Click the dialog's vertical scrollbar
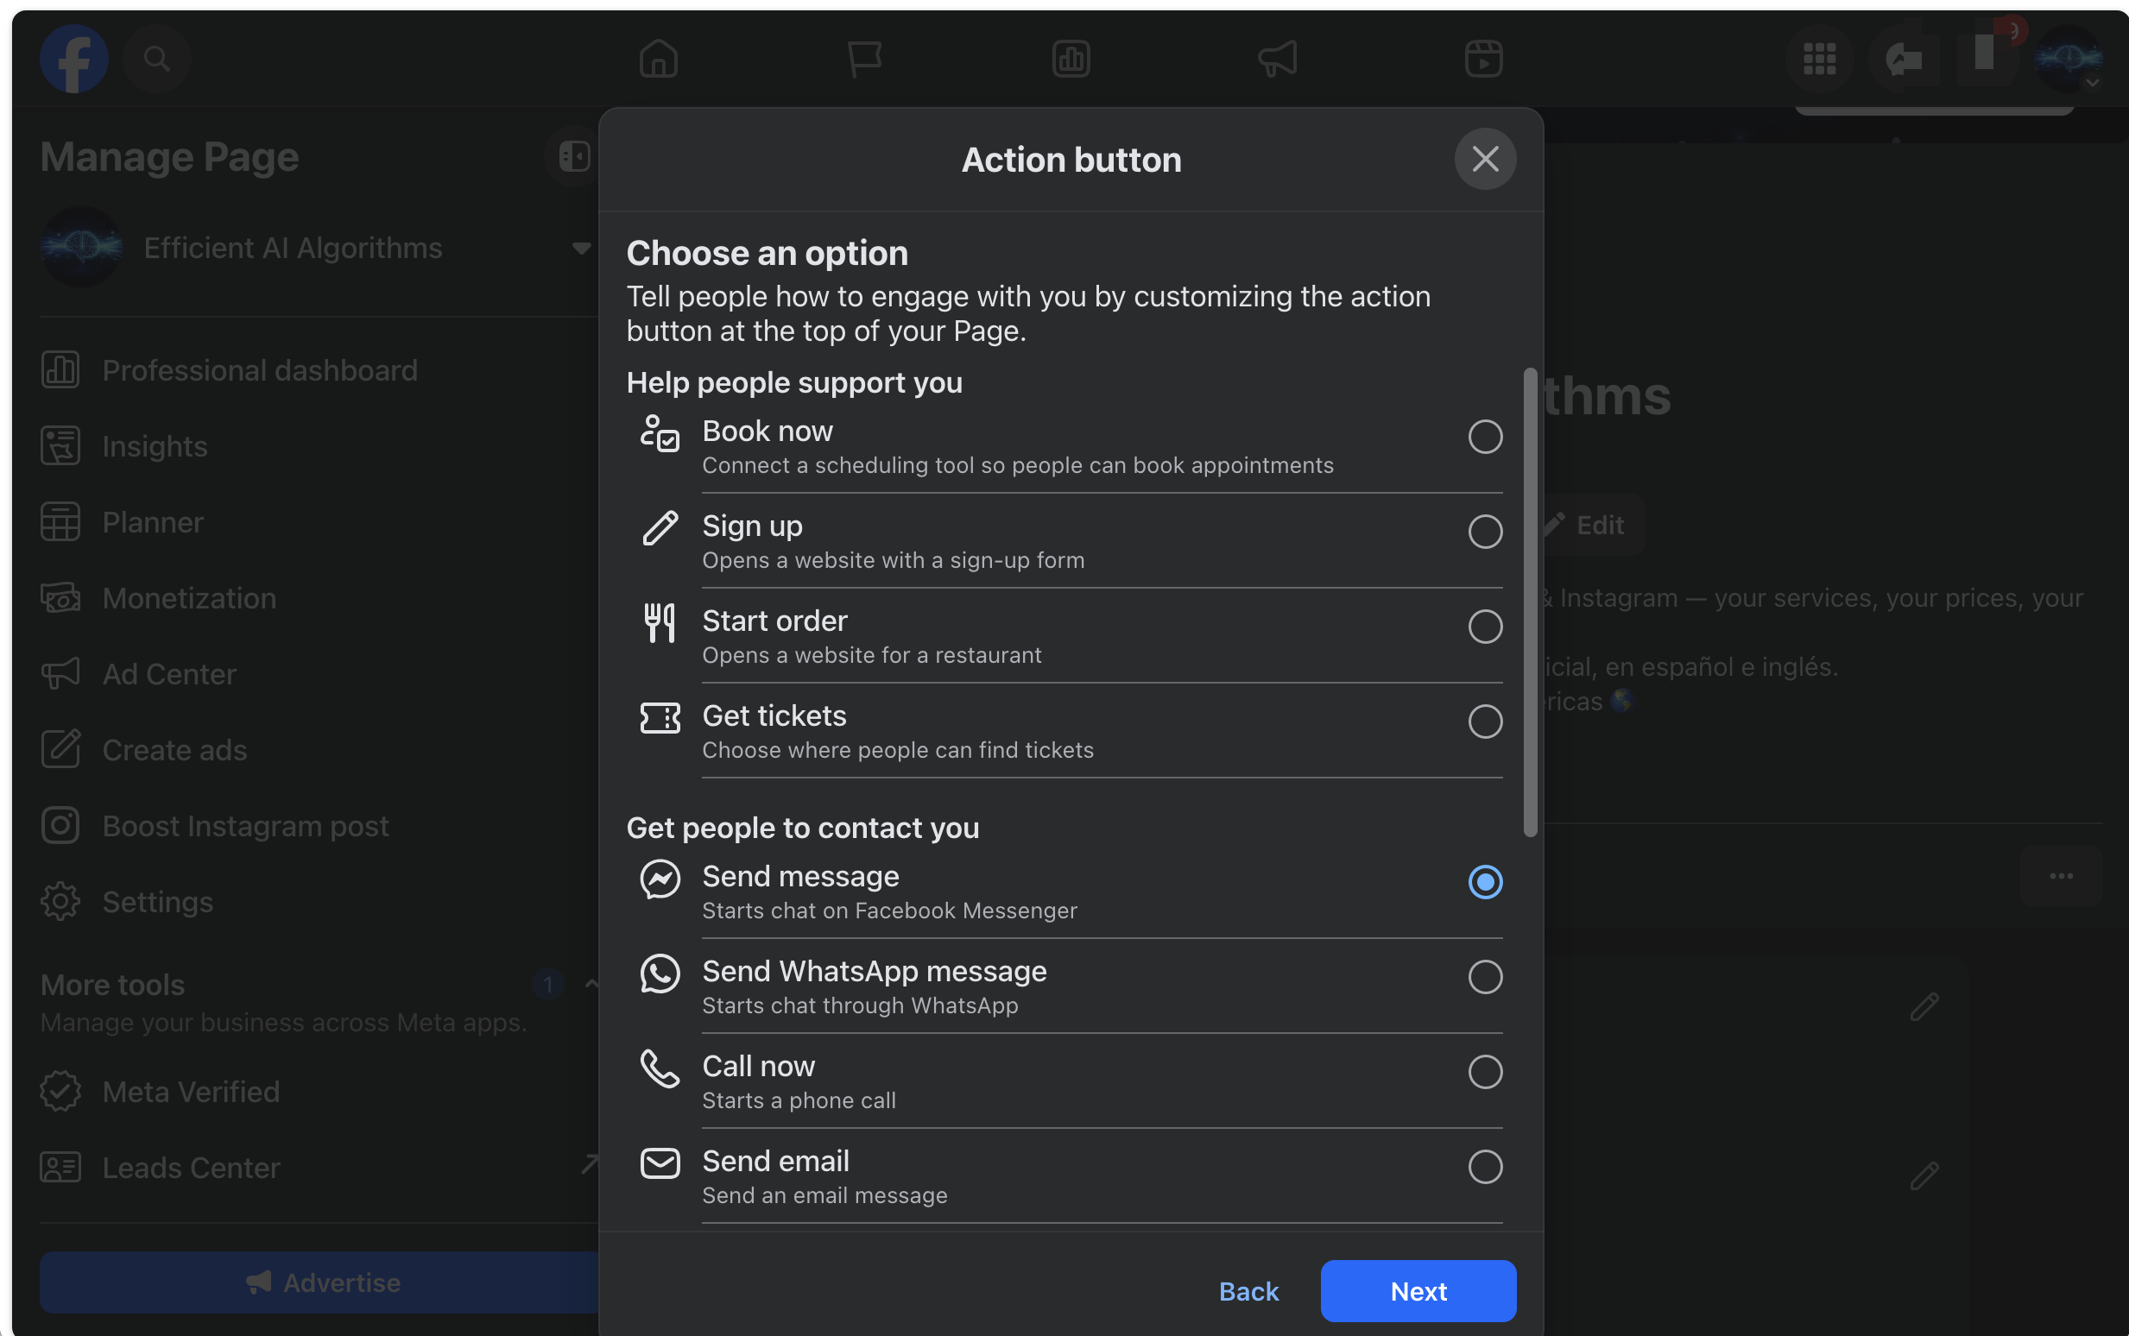 tap(1531, 602)
